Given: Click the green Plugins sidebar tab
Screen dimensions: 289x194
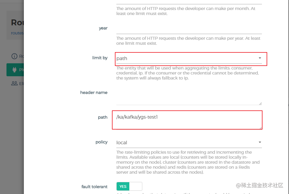Looking at the screenshot, I should [x=15, y=70].
